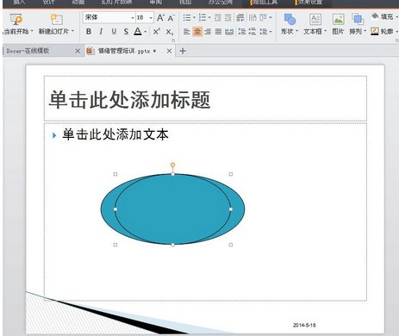The height and width of the screenshot is (336, 399).
Task: Open the Shapes gallery icon
Action: click(x=290, y=19)
